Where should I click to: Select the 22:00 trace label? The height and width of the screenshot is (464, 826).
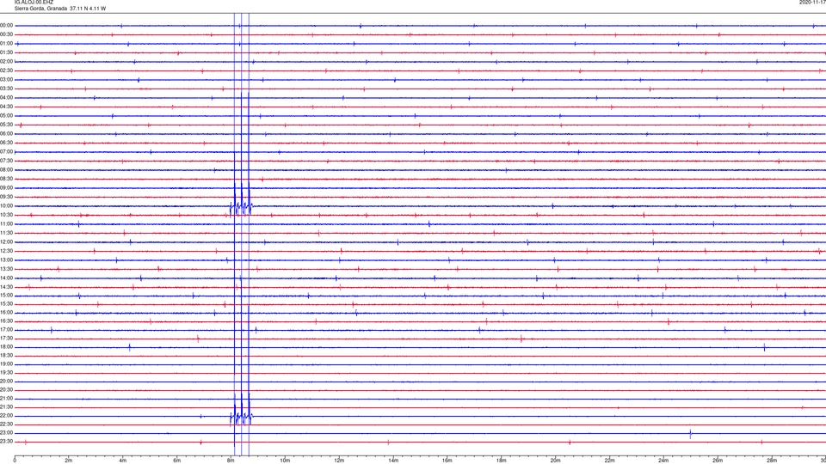[x=6, y=416]
